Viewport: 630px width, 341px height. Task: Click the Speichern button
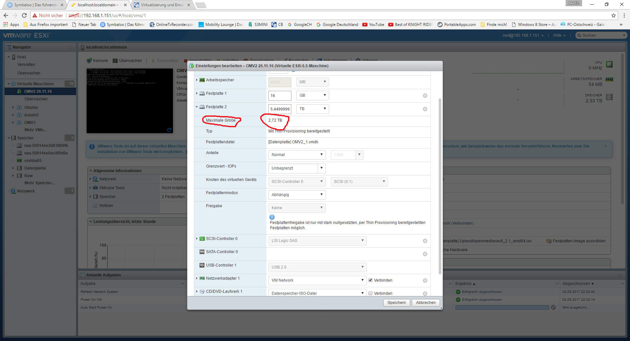[x=396, y=303]
